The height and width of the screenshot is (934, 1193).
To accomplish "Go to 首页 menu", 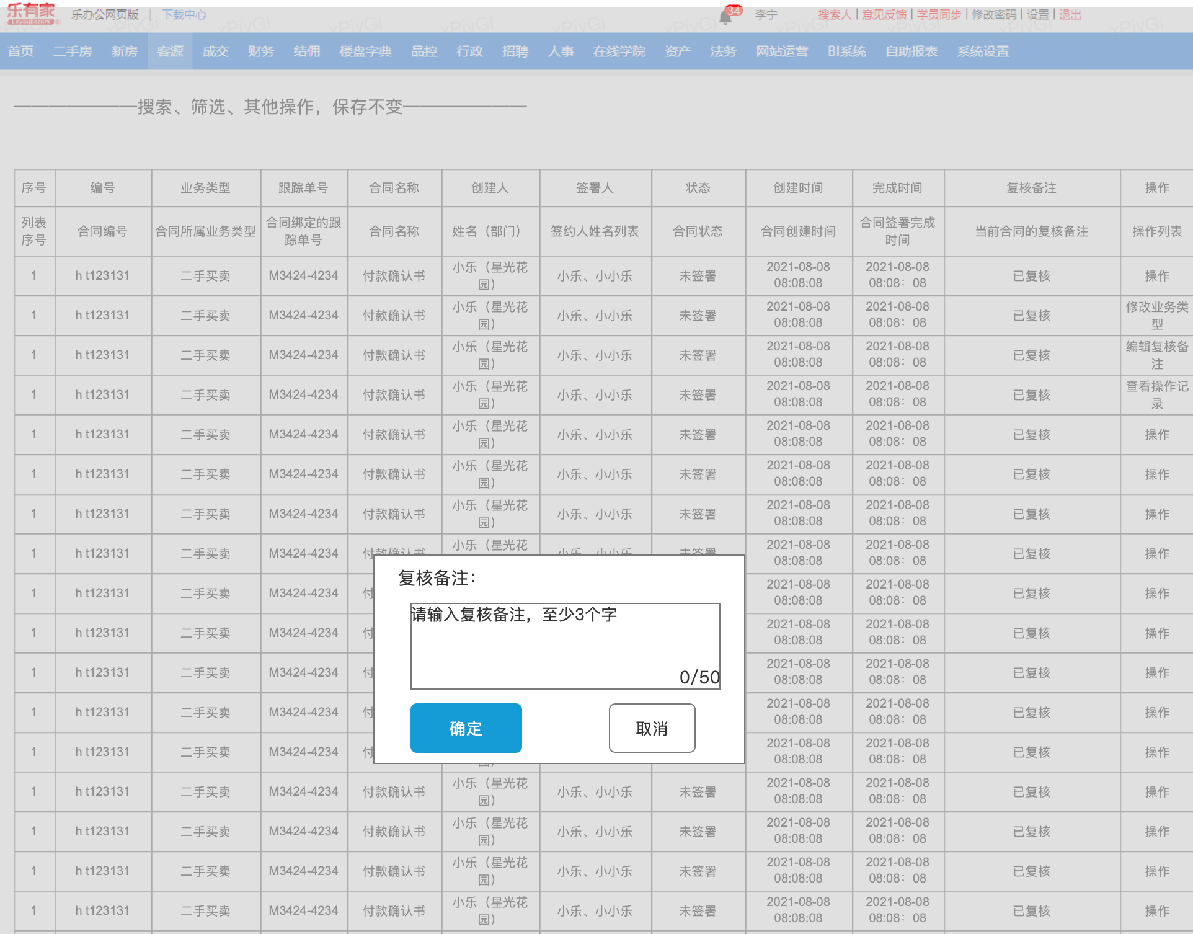I will point(21,51).
